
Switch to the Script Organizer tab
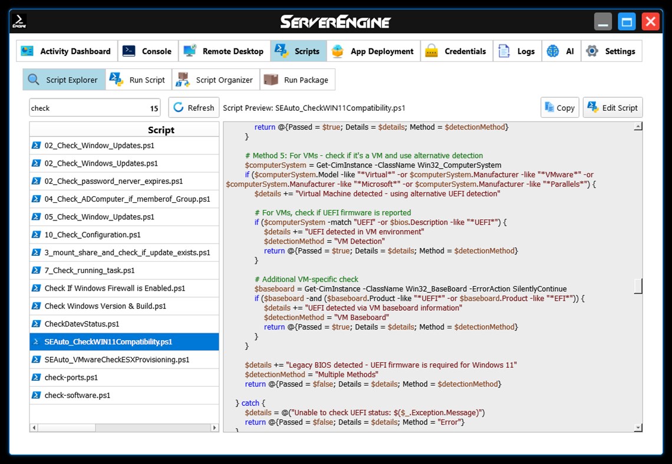point(183,79)
